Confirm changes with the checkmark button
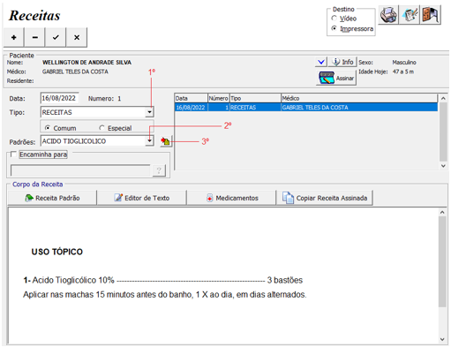This screenshot has height=347, width=451. click(x=56, y=37)
